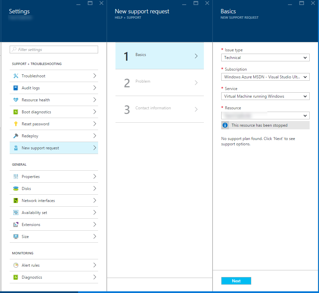Screen dimensions: 319x293
Task: Select the Reset password key icon
Action: [16, 124]
